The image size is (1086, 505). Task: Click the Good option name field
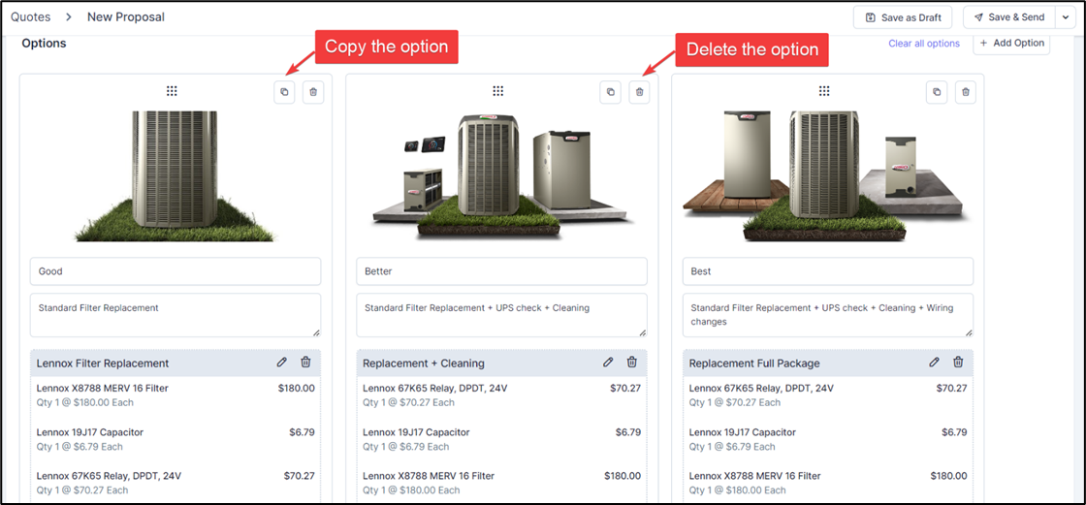coord(176,271)
